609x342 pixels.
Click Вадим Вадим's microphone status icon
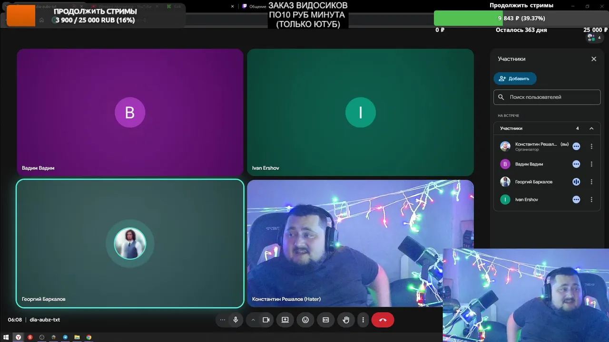click(576, 164)
